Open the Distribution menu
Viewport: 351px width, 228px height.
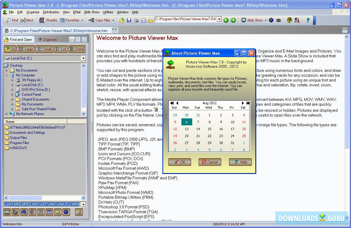[x=51, y=12]
